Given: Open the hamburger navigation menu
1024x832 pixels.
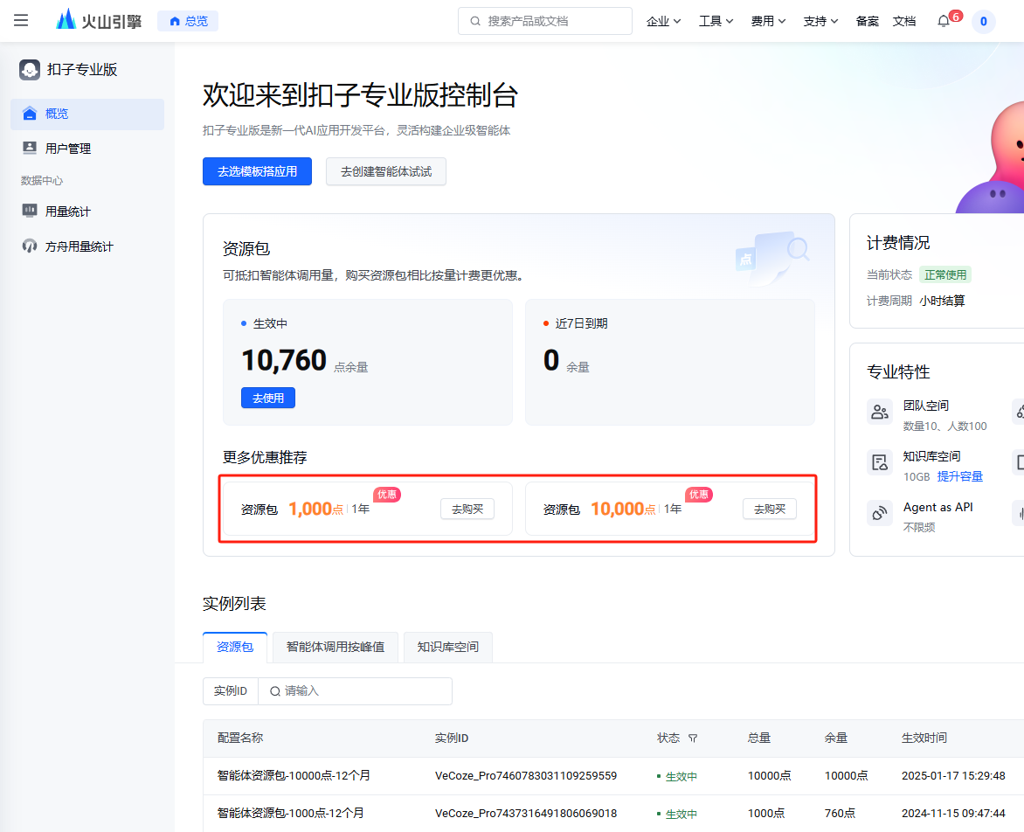Looking at the screenshot, I should click(21, 21).
